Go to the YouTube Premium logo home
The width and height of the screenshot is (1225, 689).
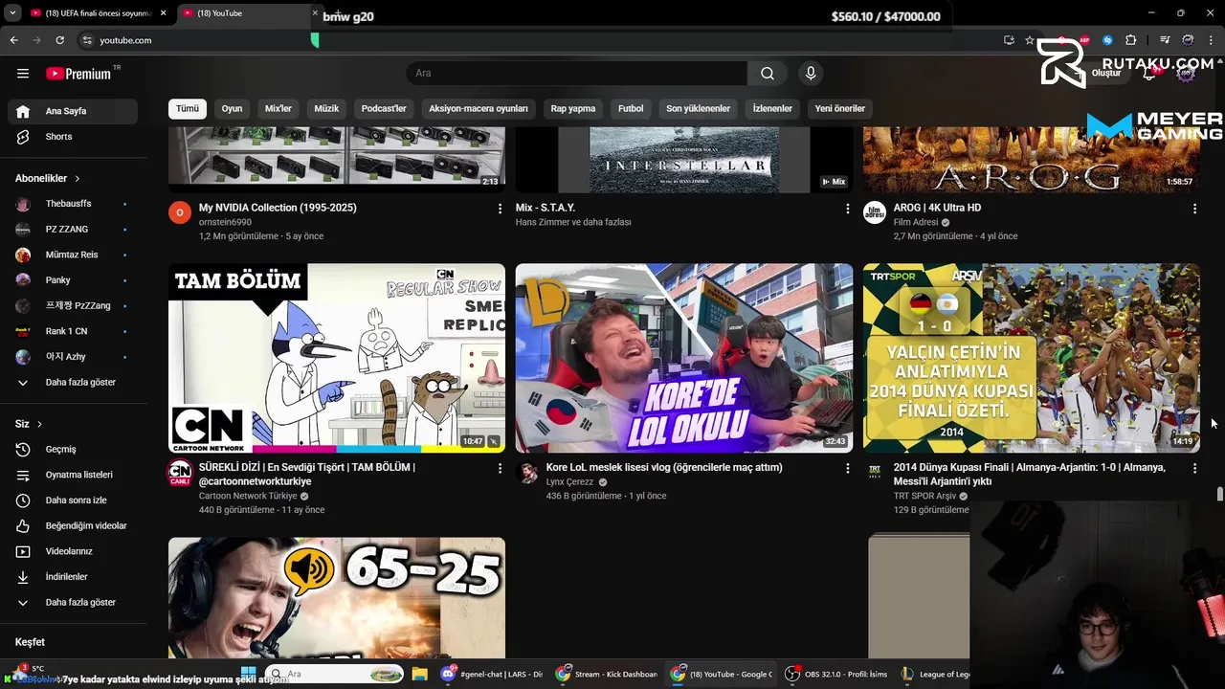[x=78, y=74]
